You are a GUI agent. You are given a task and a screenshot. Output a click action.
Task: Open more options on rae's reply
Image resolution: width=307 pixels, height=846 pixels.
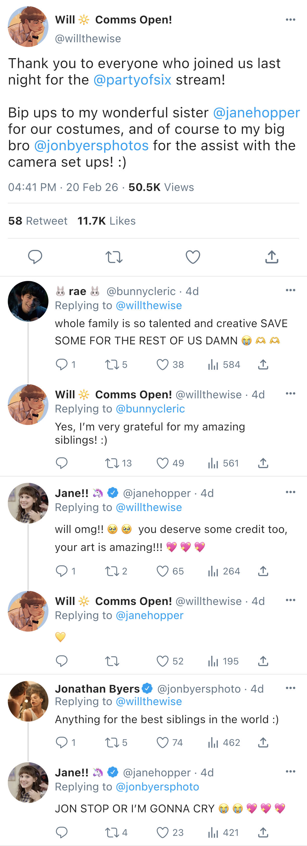290,290
